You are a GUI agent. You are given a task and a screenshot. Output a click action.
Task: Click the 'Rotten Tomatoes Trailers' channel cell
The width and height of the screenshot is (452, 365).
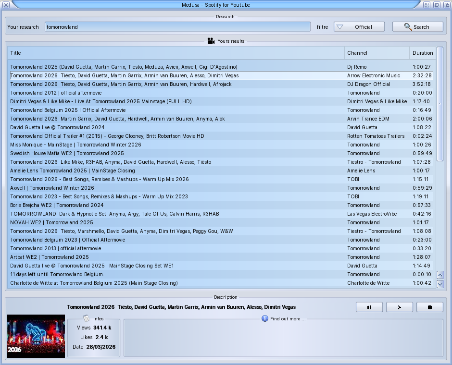(x=376, y=136)
